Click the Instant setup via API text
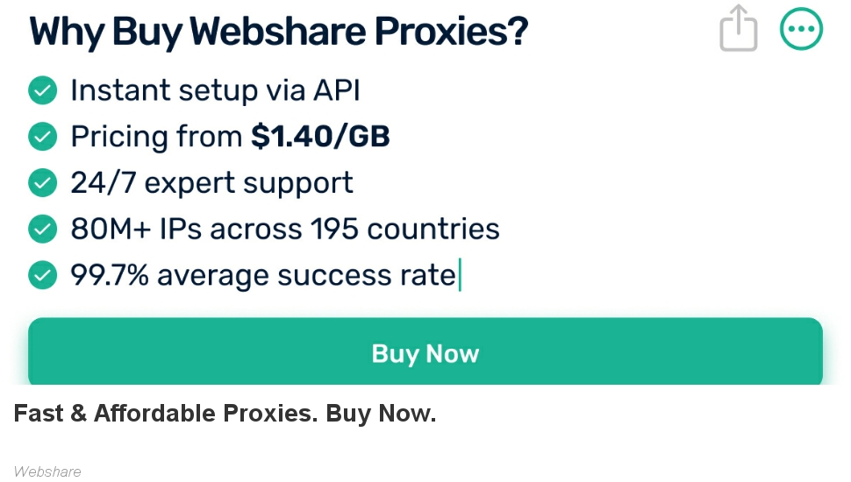851x482 pixels. [x=215, y=90]
